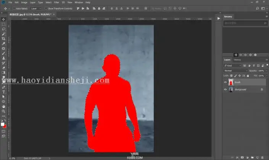This screenshot has height=160, width=269.
Task: Click the panel search input field
Action: [245, 23]
